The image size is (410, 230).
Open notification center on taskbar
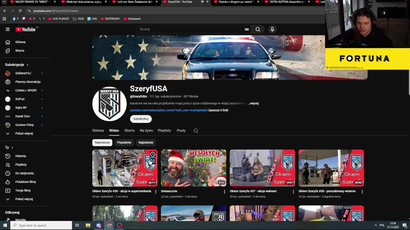click(x=405, y=225)
